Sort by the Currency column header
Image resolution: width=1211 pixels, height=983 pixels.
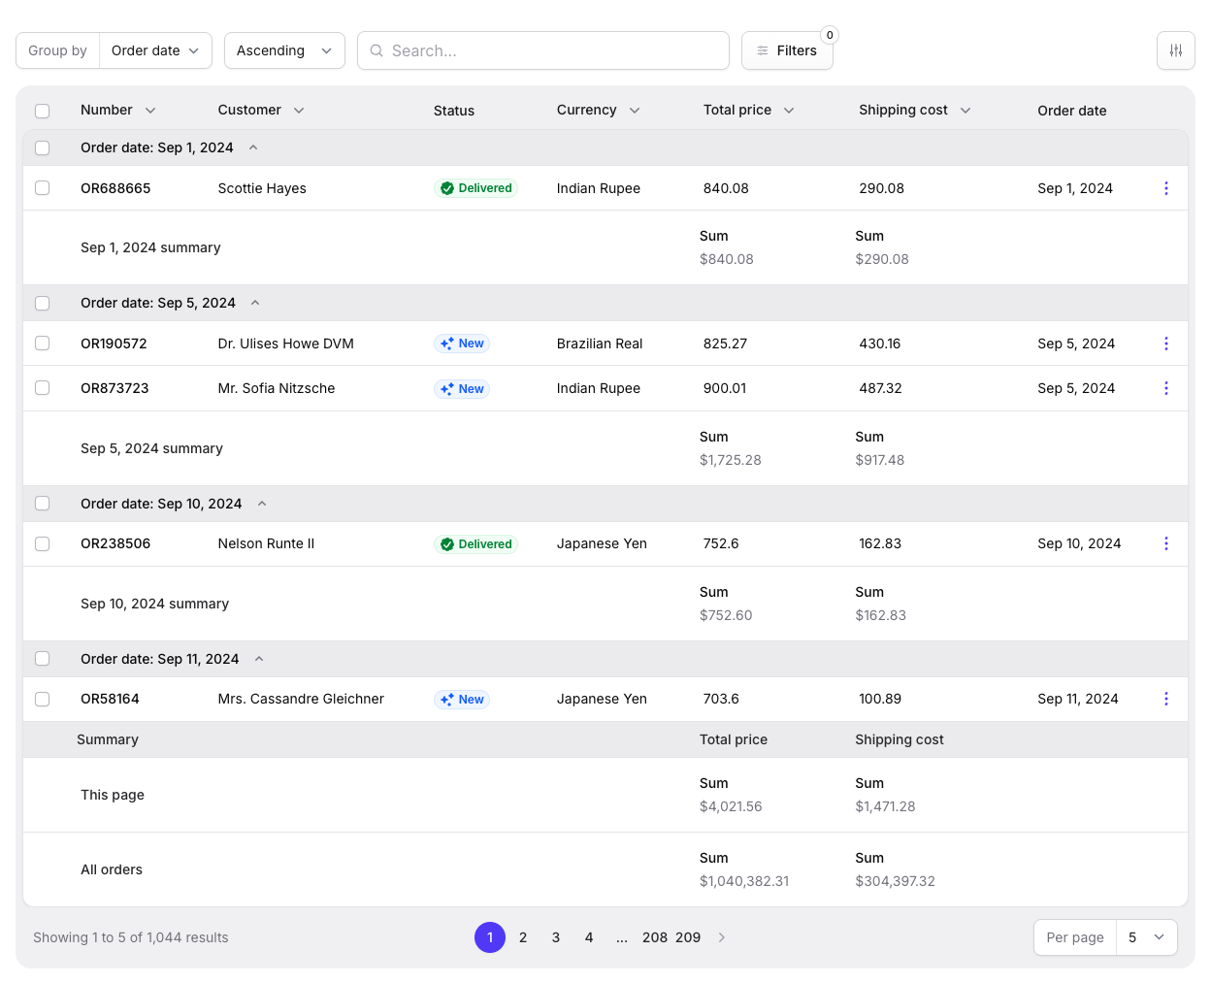point(598,111)
